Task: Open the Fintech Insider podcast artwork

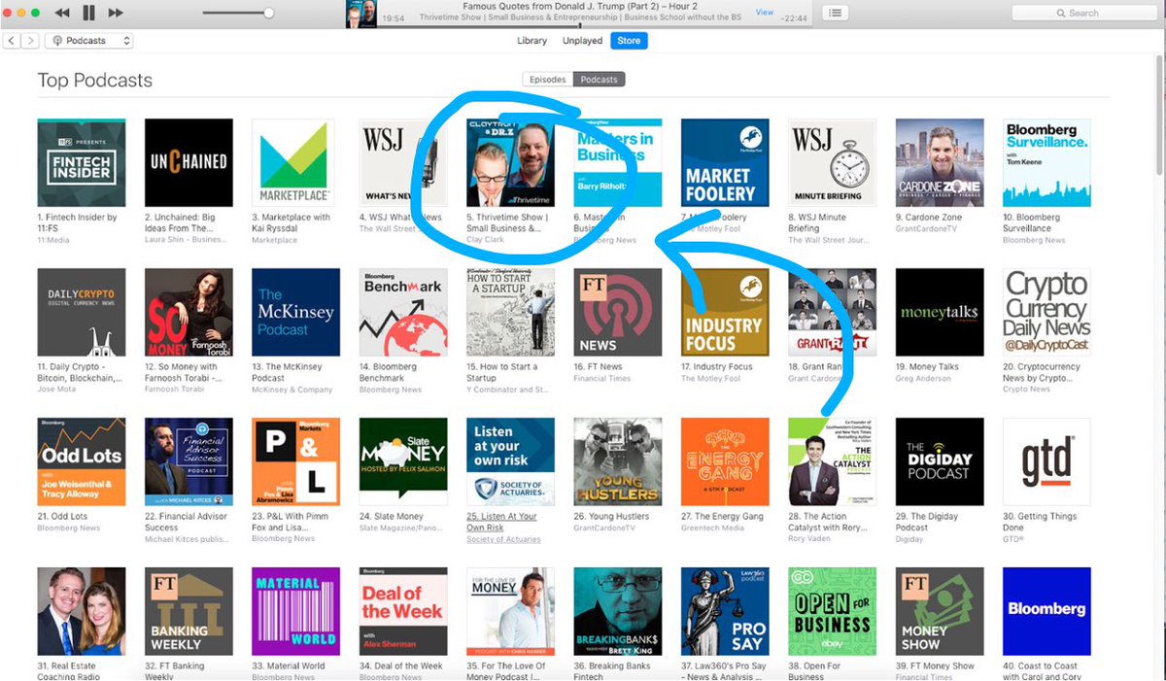Action: click(82, 163)
